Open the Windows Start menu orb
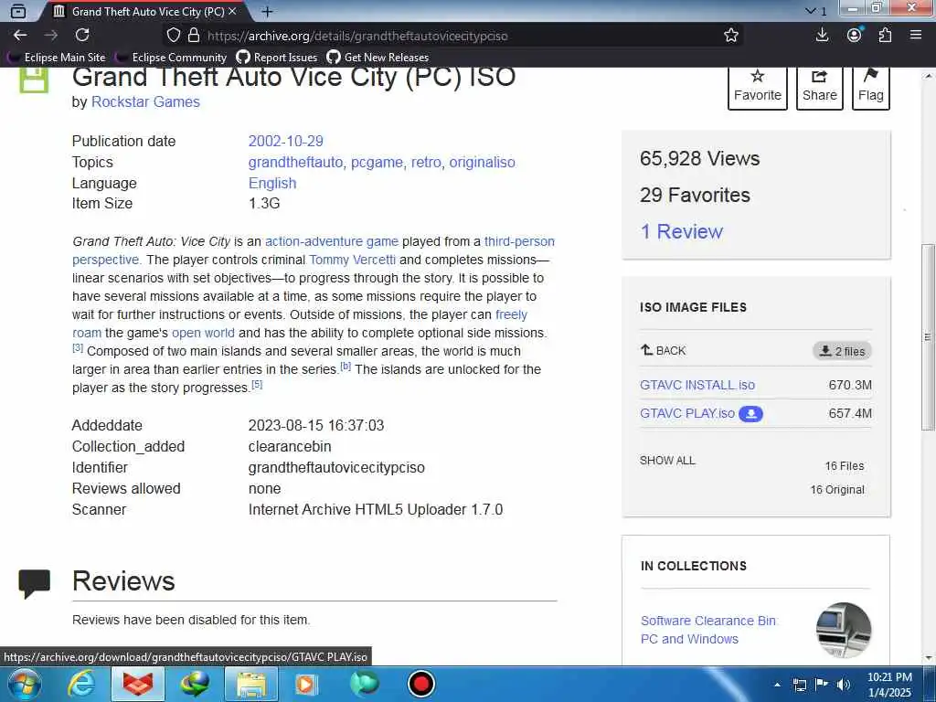 pos(24,684)
